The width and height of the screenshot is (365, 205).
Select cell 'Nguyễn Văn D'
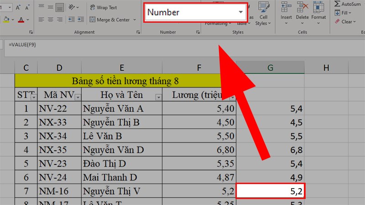[122, 150]
